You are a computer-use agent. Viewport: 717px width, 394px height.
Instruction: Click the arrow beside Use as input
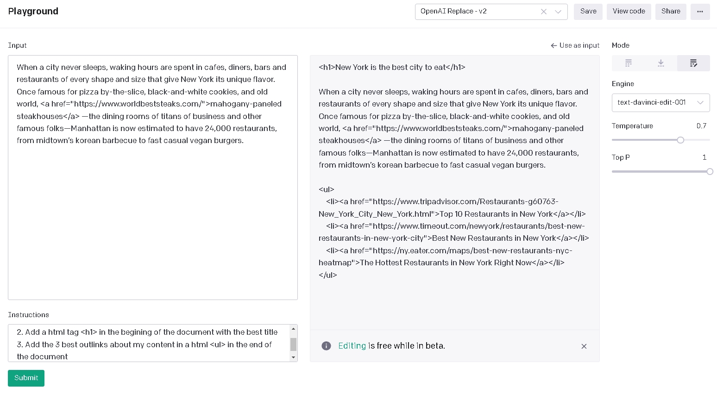554,45
